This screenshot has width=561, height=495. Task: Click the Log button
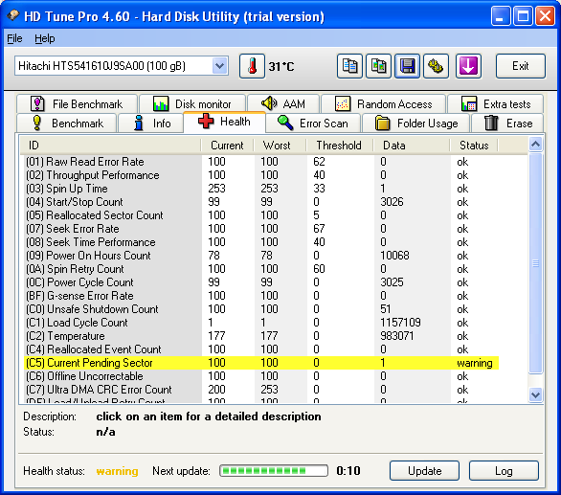coord(504,471)
